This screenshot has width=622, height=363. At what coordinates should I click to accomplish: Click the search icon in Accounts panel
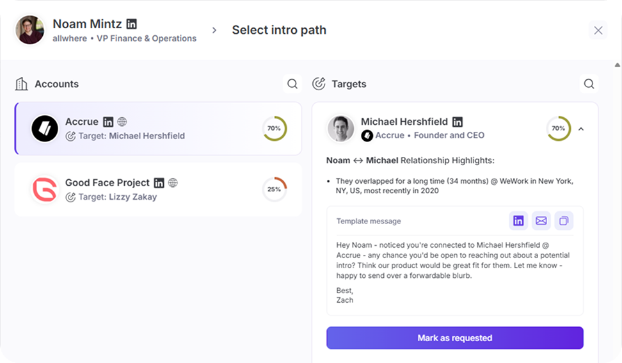point(292,84)
